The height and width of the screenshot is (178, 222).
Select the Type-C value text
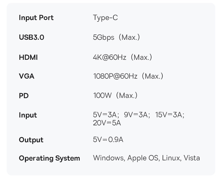(105, 18)
